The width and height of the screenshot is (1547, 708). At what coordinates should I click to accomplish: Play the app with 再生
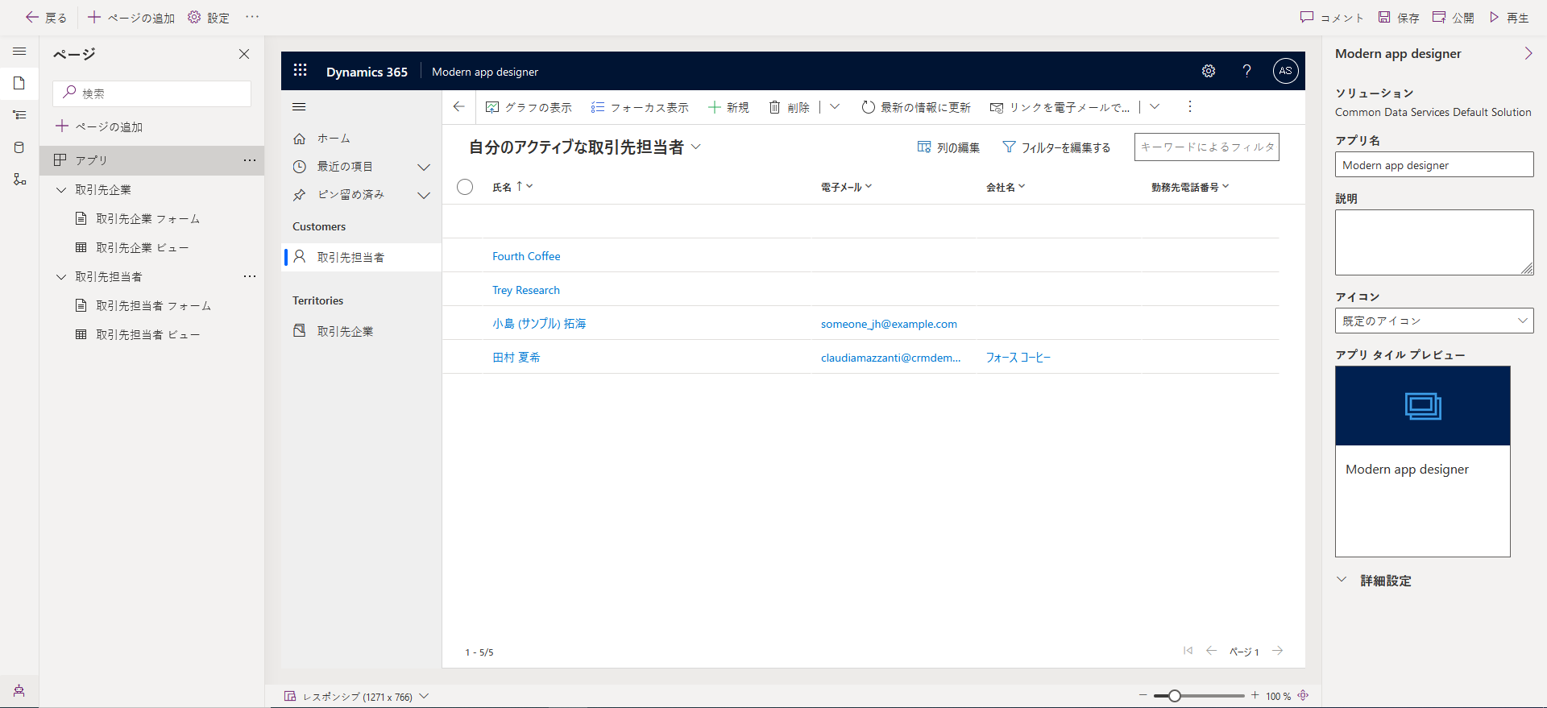tap(1509, 17)
